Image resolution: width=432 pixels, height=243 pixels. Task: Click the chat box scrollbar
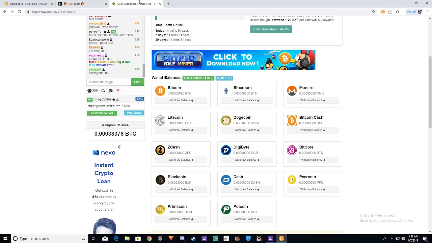[x=143, y=71]
